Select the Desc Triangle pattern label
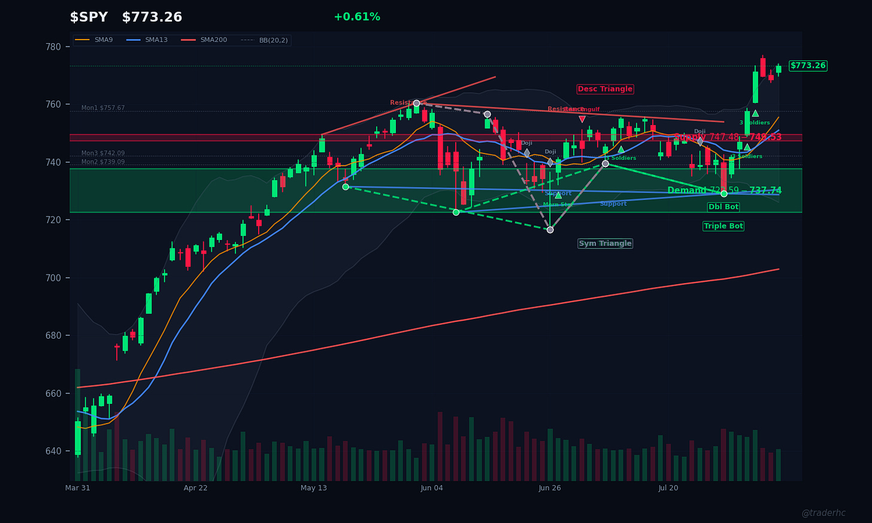 (x=605, y=89)
